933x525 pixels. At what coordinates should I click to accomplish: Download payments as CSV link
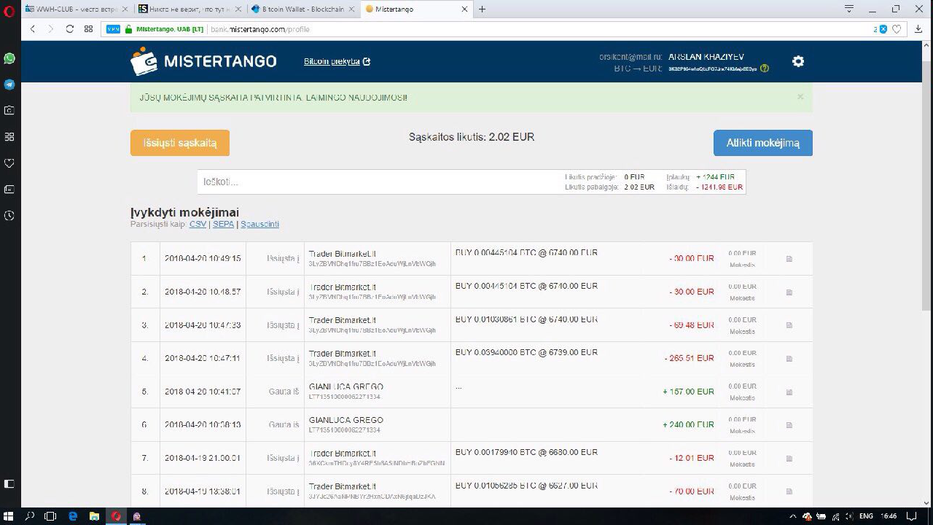(198, 224)
